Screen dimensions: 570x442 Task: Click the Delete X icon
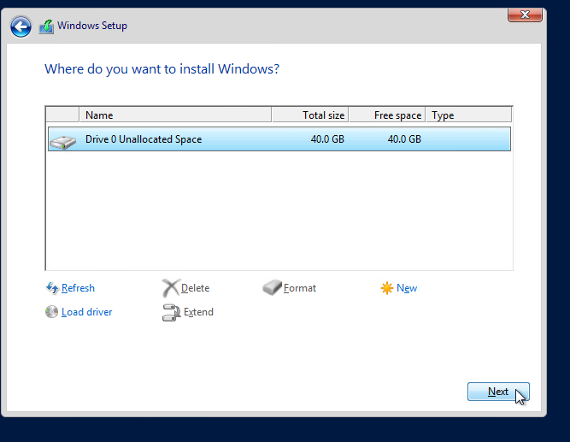click(x=171, y=288)
